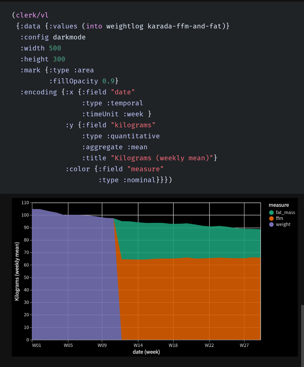Click the W01 x-axis tick label

tap(37, 345)
